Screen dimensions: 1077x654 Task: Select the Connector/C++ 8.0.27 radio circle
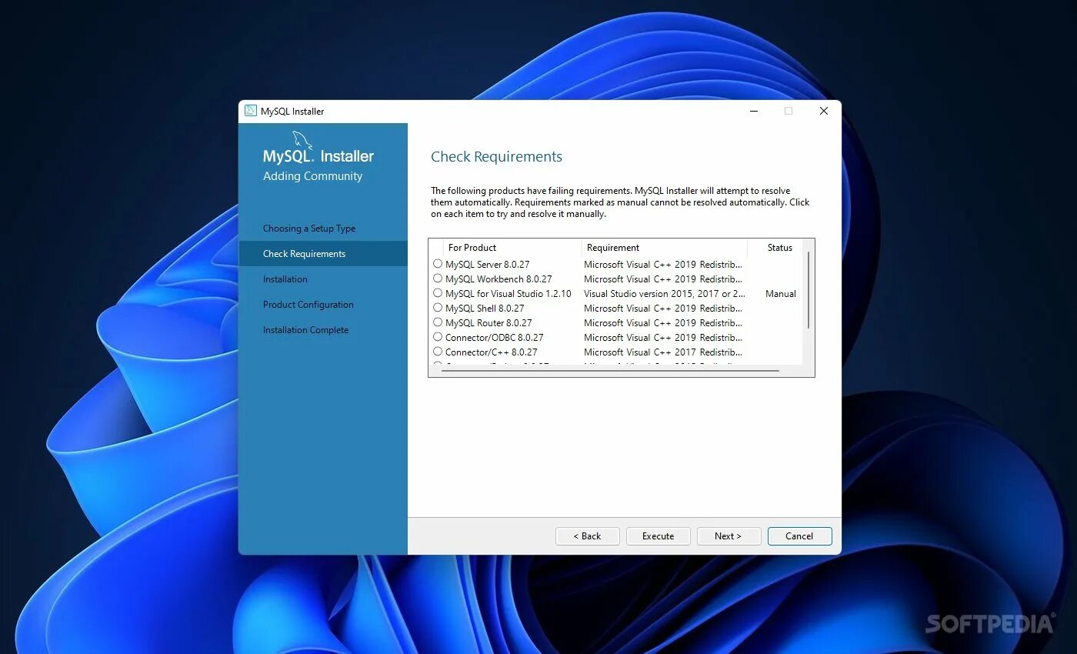[438, 352]
